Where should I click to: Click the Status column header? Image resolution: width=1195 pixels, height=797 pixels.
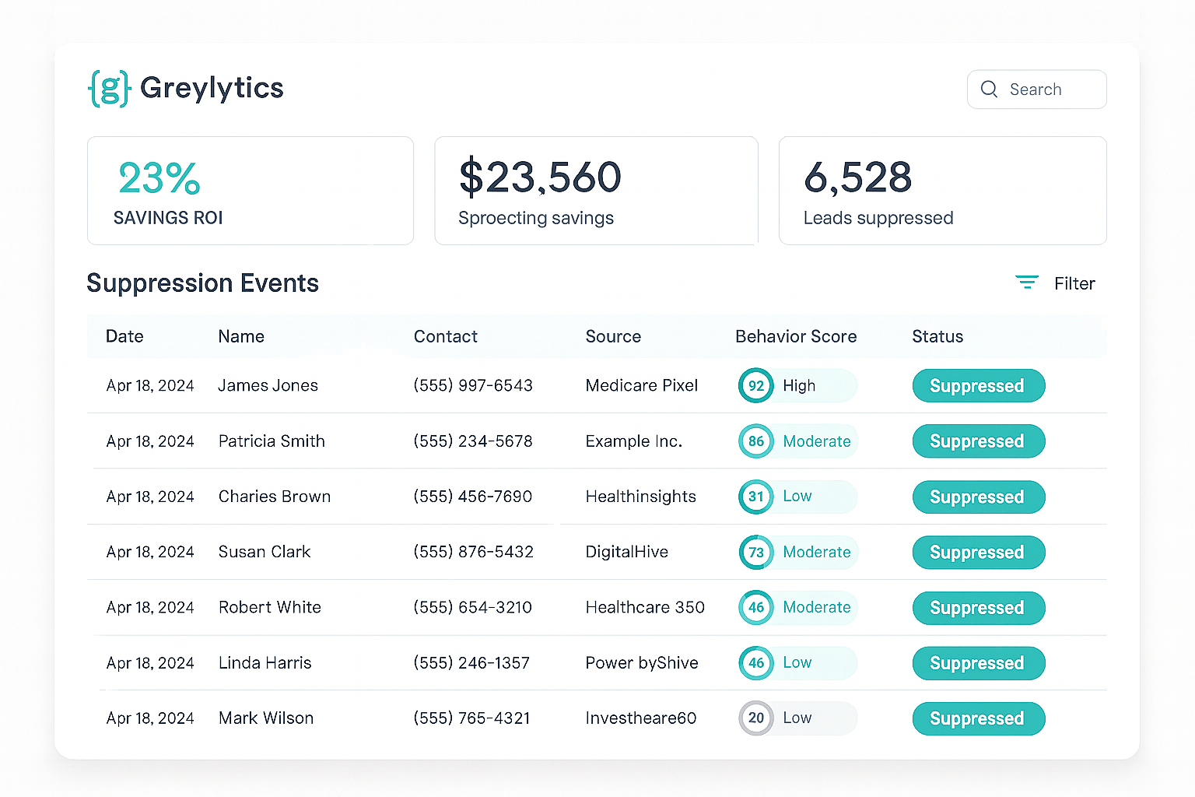937,336
